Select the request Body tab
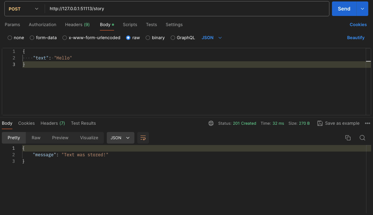Viewport: 373px width, 215px height. click(x=107, y=25)
